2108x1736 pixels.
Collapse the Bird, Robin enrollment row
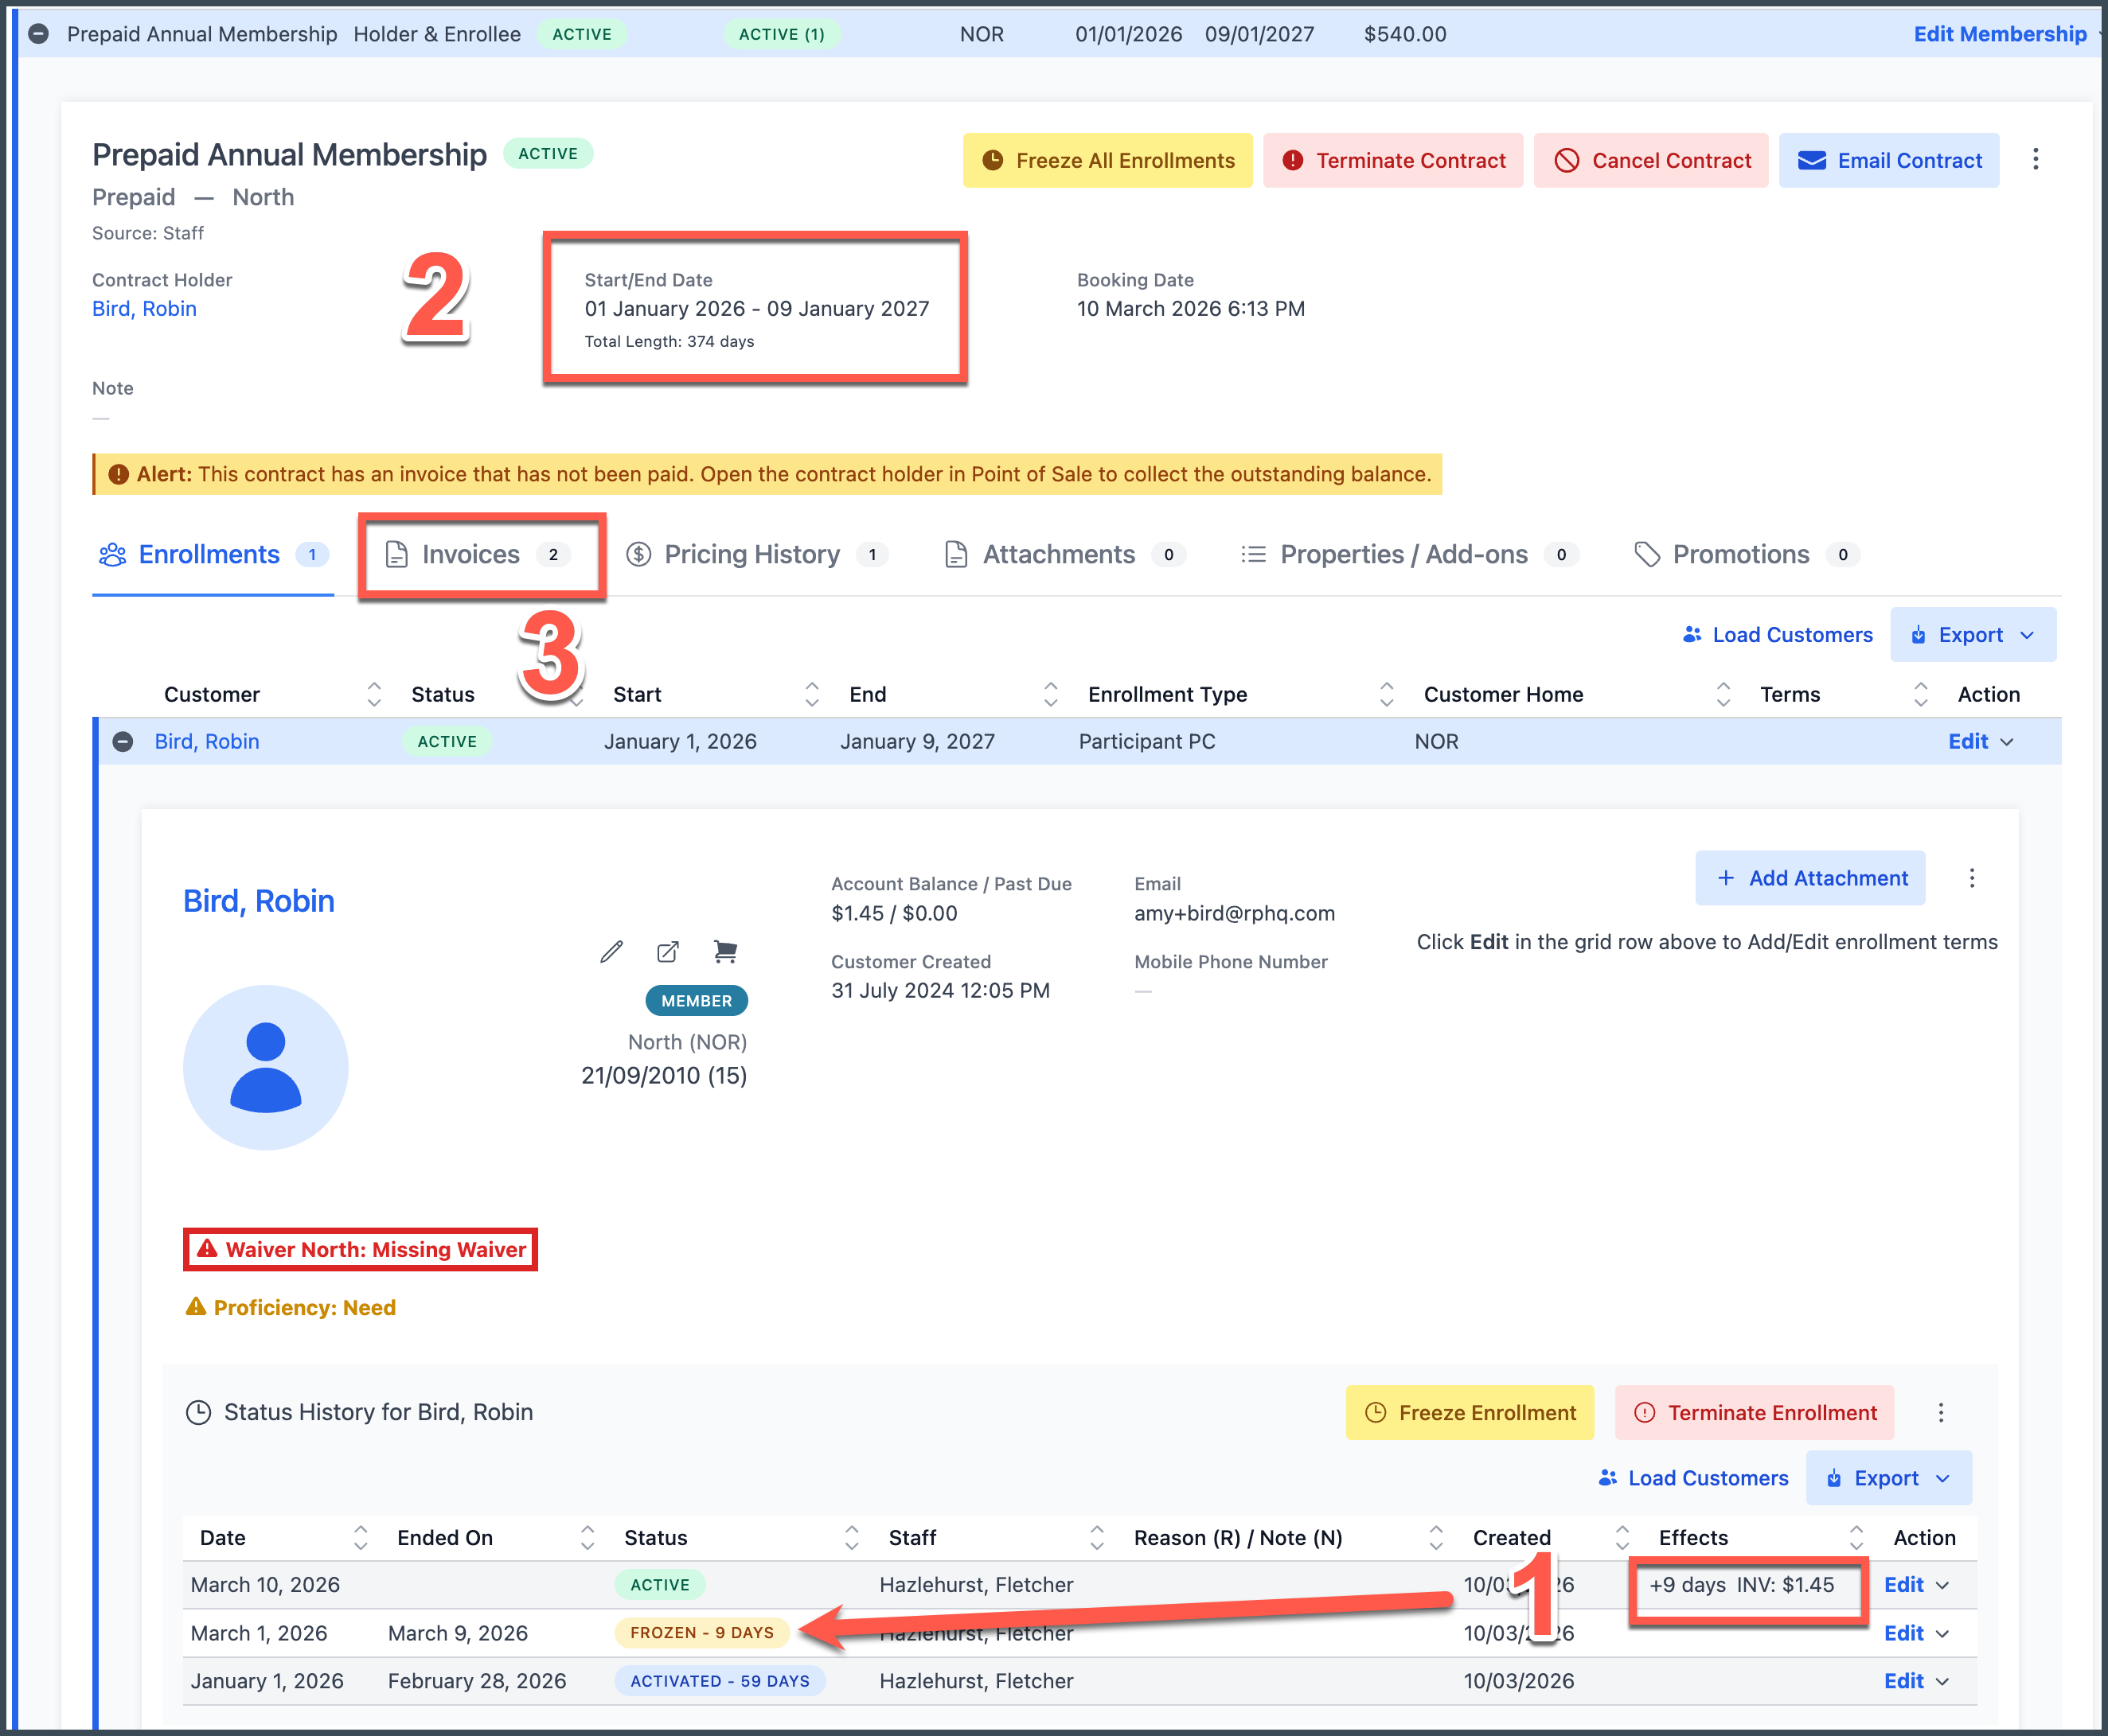[123, 741]
